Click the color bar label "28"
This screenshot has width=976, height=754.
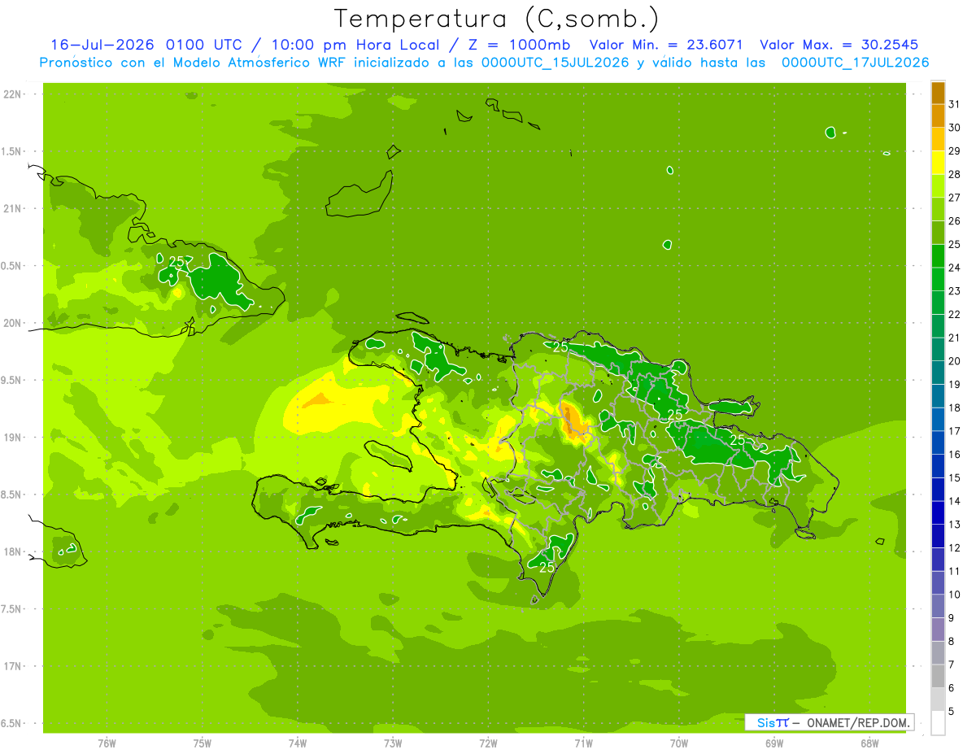click(954, 174)
